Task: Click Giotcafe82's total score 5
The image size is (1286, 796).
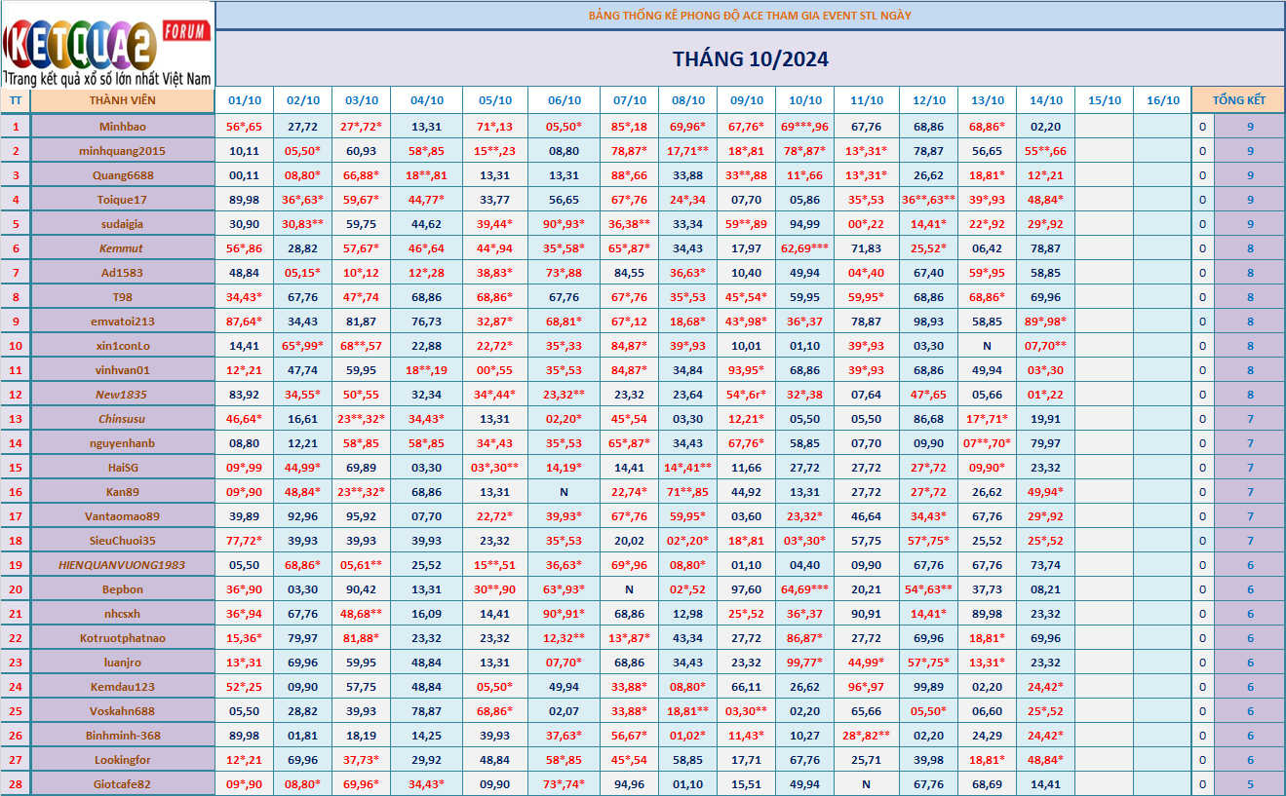Action: point(1250,784)
